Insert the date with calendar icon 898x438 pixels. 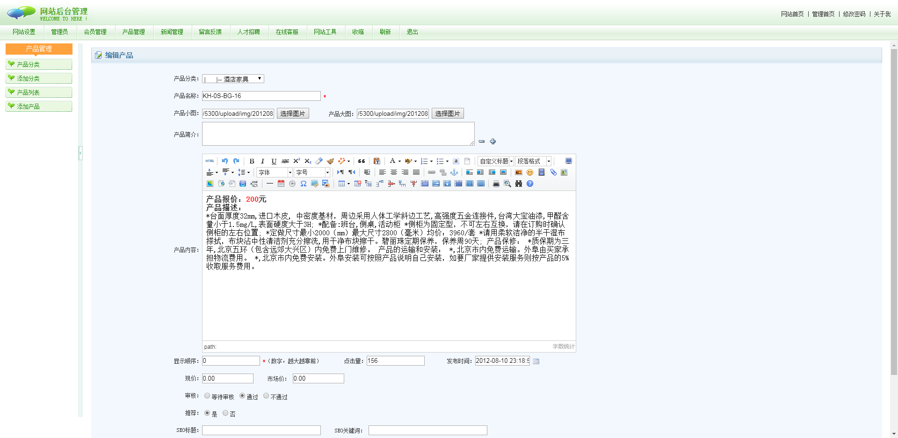281,184
